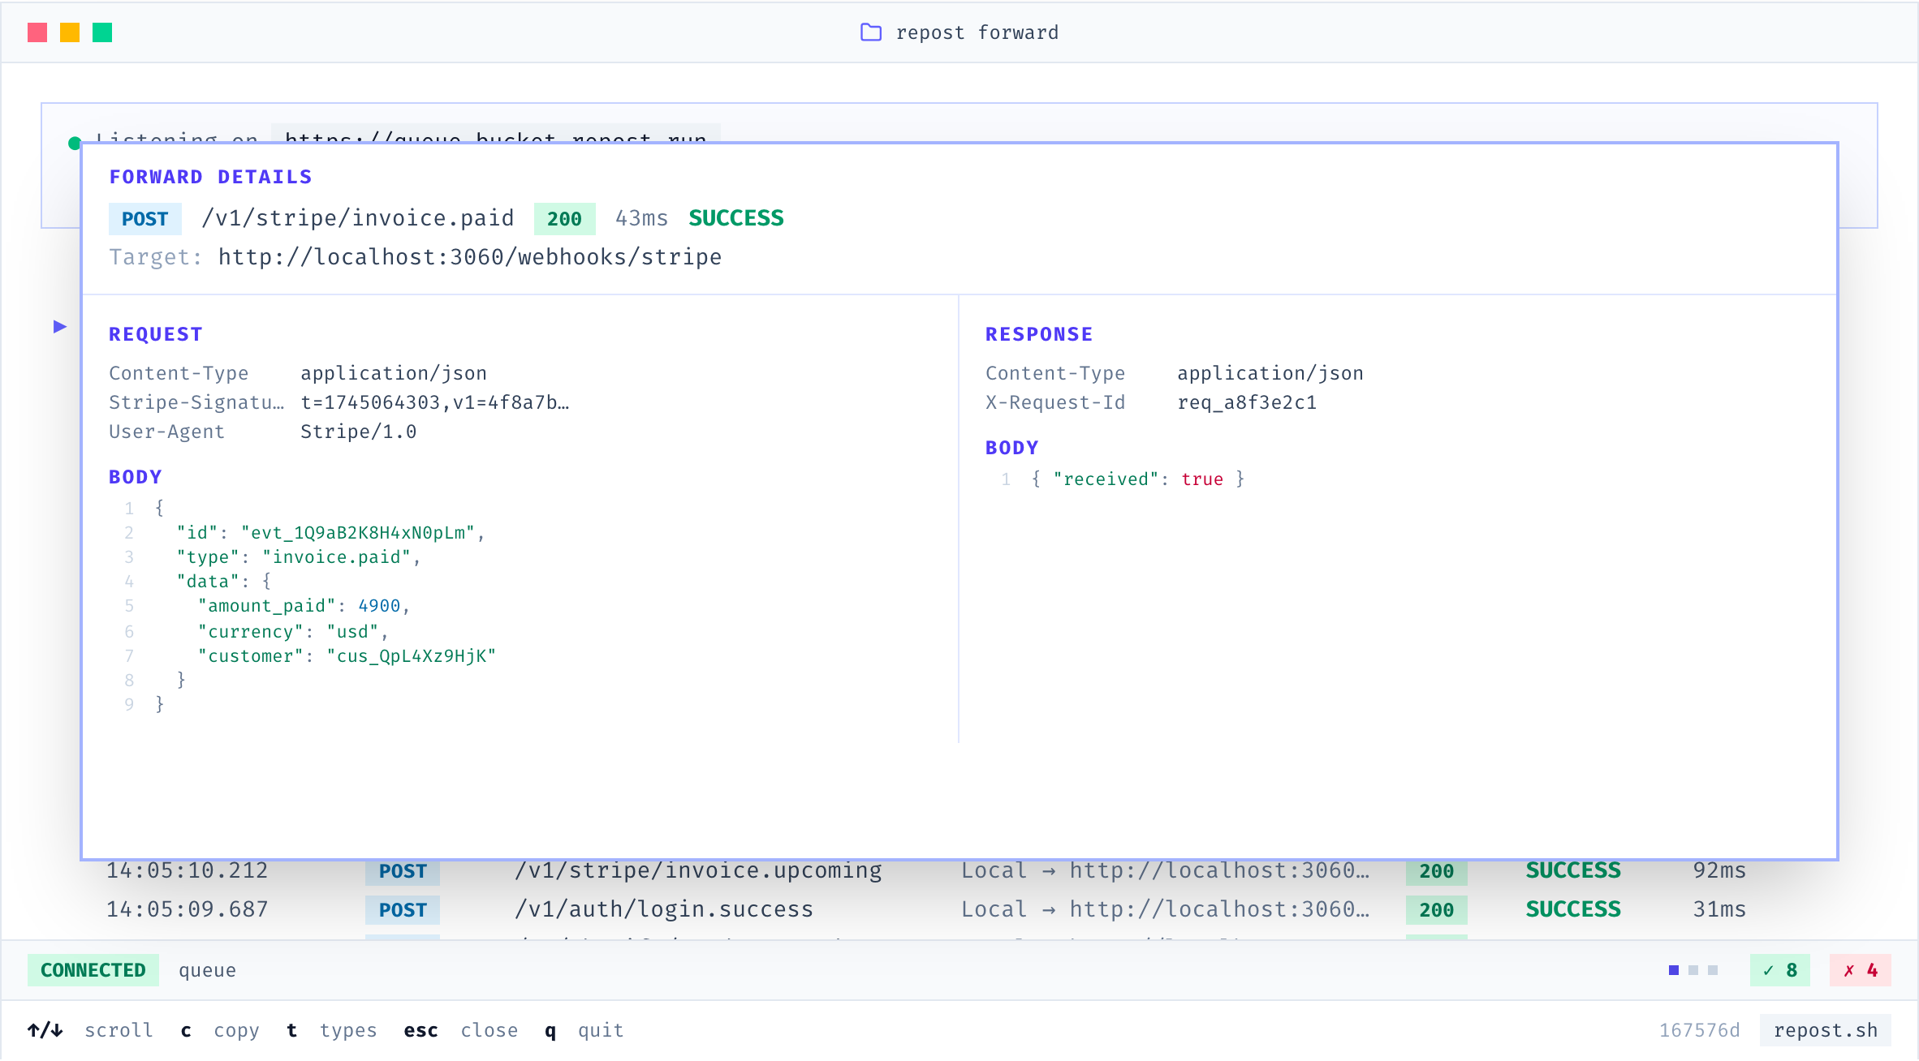Click the request BODY heading
Image resolution: width=1919 pixels, height=1061 pixels.
click(x=135, y=477)
